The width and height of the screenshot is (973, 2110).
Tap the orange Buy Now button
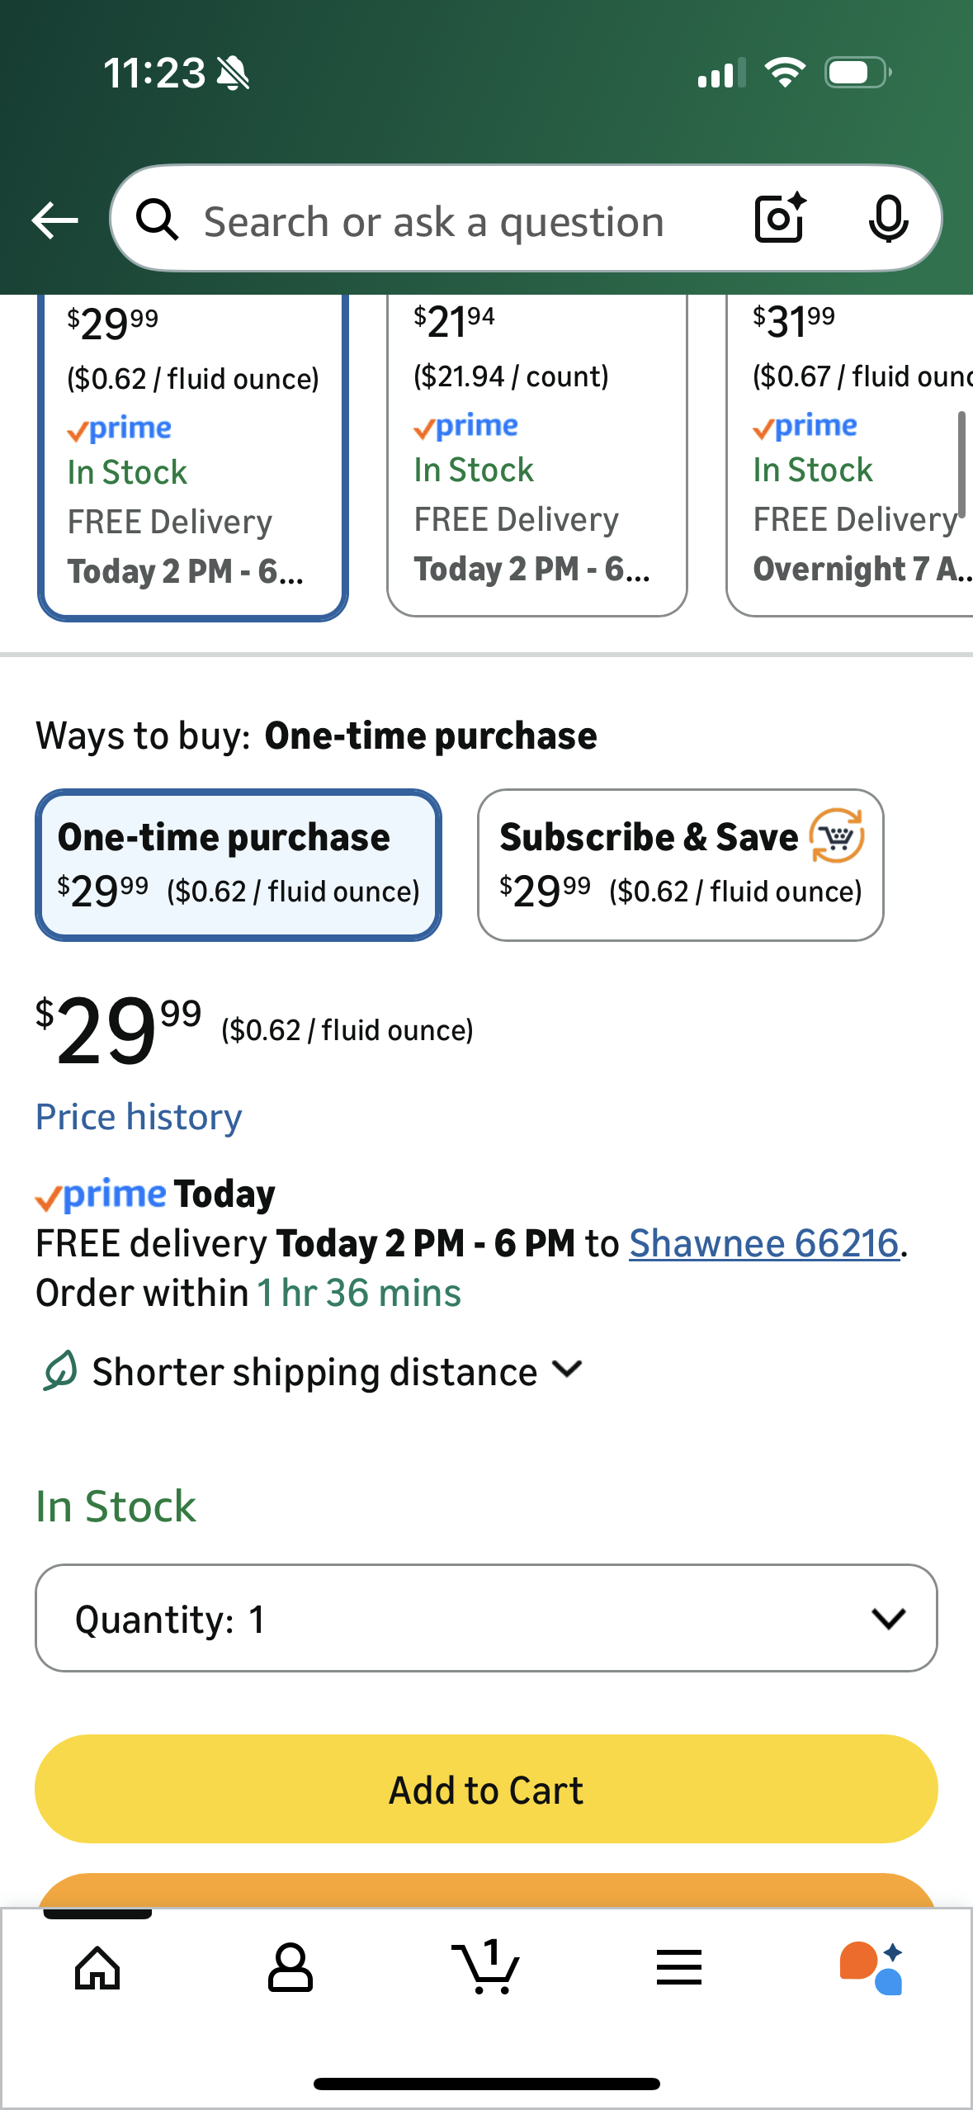[x=486, y=1890]
